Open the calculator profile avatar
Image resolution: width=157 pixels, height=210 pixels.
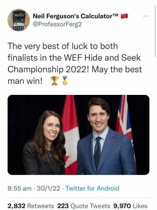19,20
